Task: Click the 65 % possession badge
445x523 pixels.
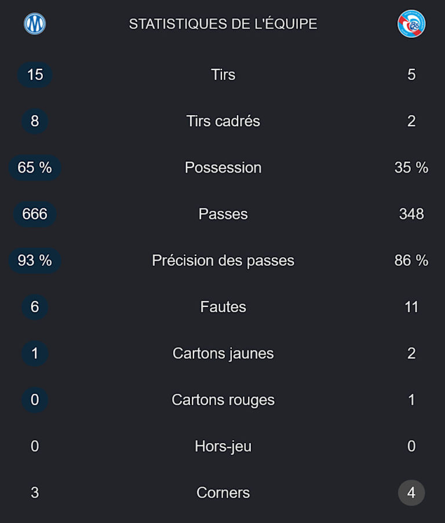Action: click(35, 167)
